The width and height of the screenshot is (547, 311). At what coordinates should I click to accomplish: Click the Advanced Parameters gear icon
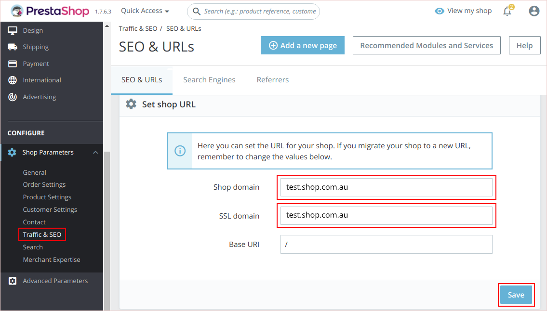13,281
